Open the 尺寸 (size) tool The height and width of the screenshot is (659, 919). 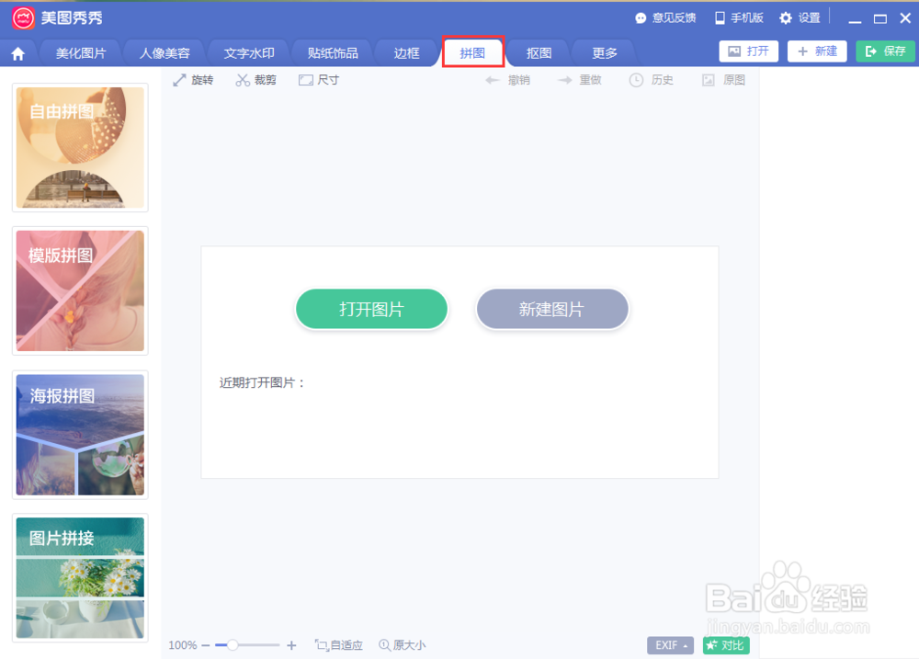point(318,80)
